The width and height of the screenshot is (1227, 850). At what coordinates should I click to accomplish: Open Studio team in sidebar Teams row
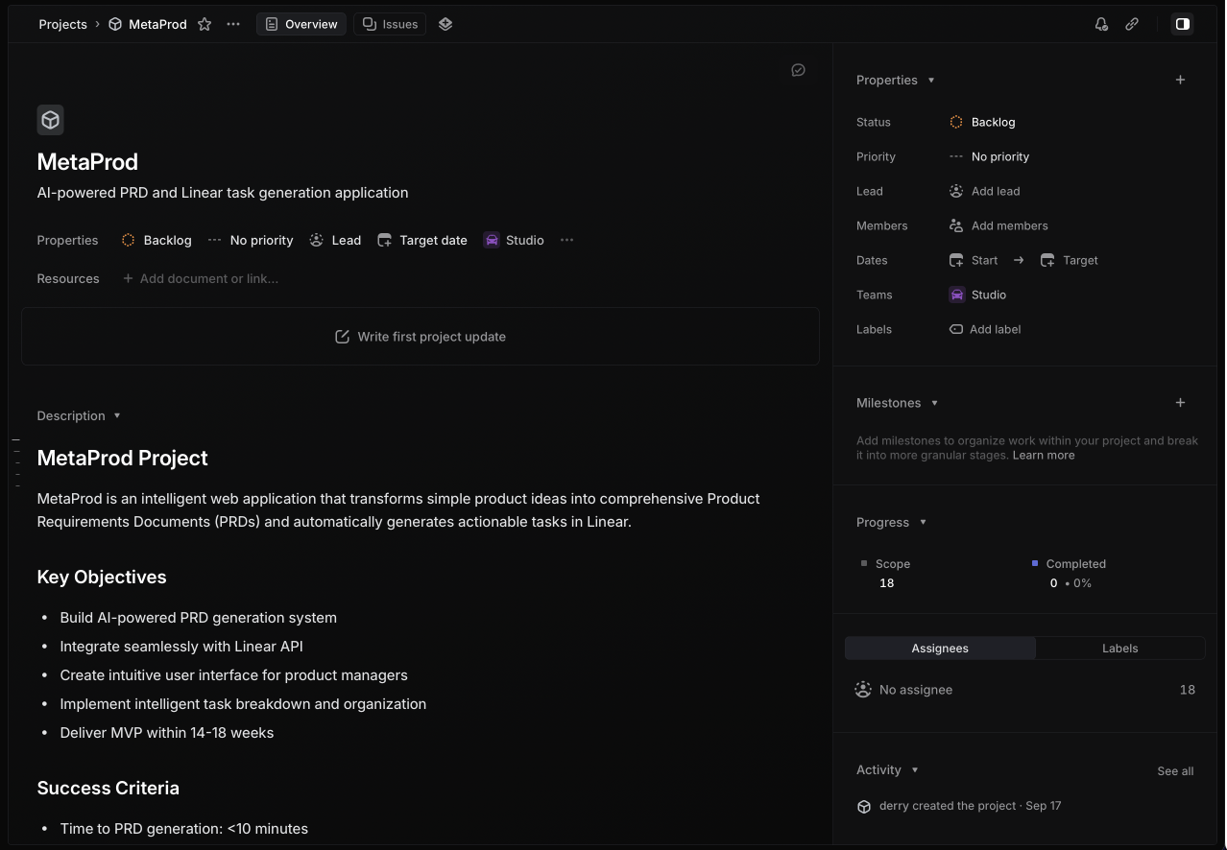pyautogui.click(x=977, y=295)
